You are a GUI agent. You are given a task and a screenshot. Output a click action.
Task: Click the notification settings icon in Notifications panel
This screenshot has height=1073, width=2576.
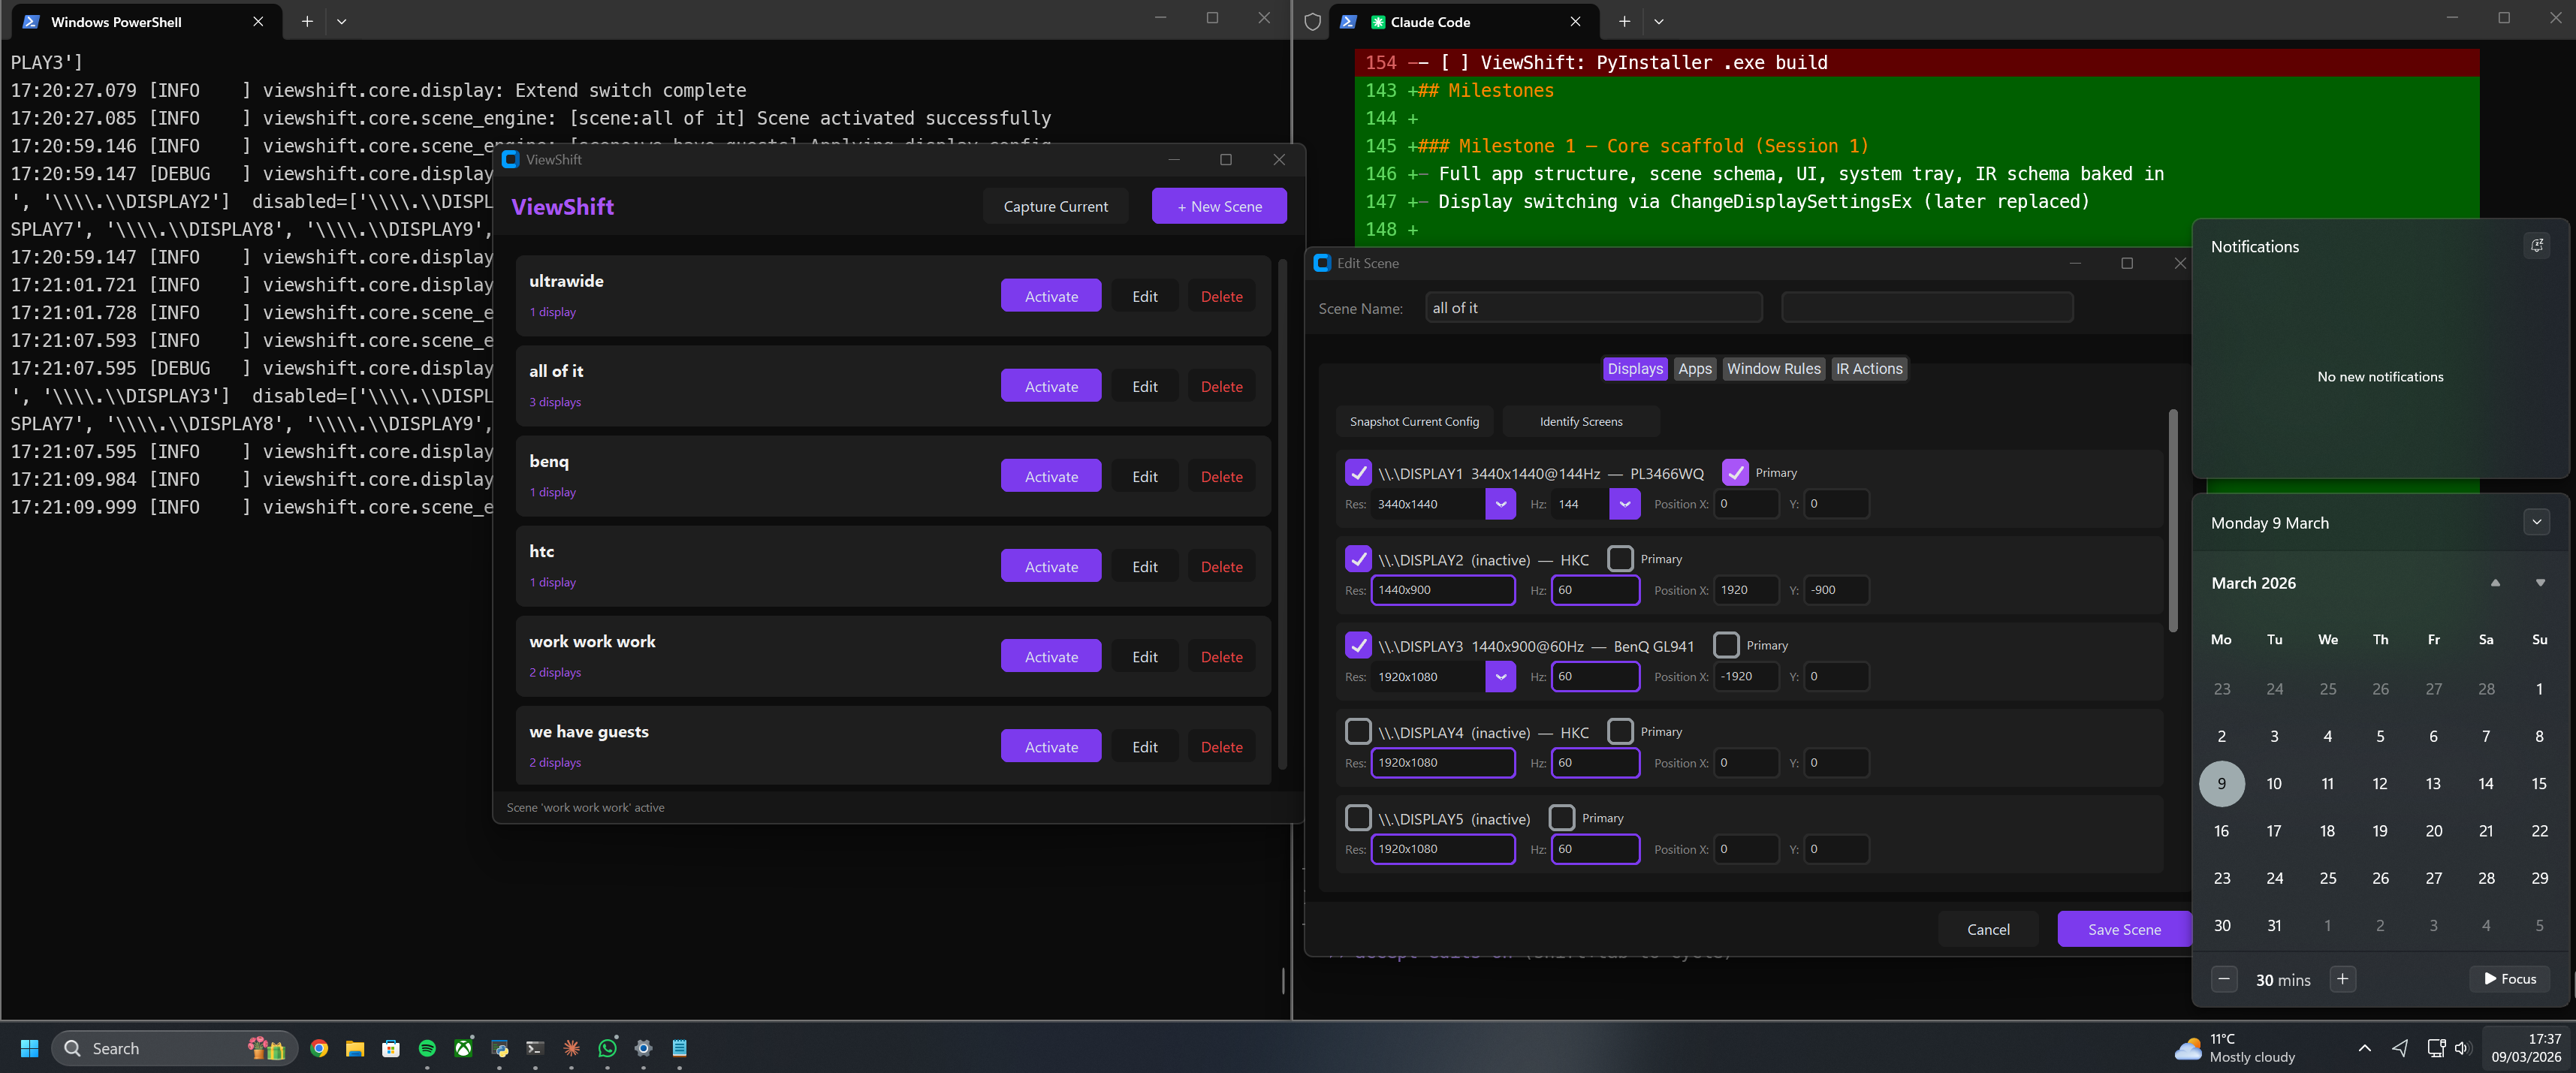[2536, 246]
